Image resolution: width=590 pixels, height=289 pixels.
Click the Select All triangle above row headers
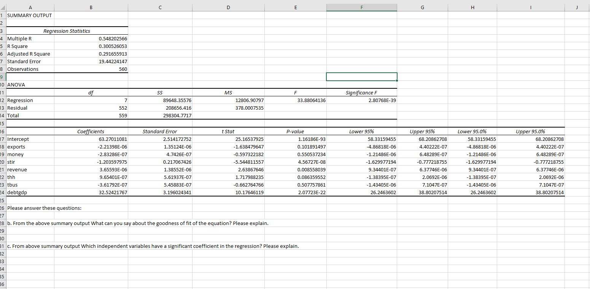pos(3,6)
